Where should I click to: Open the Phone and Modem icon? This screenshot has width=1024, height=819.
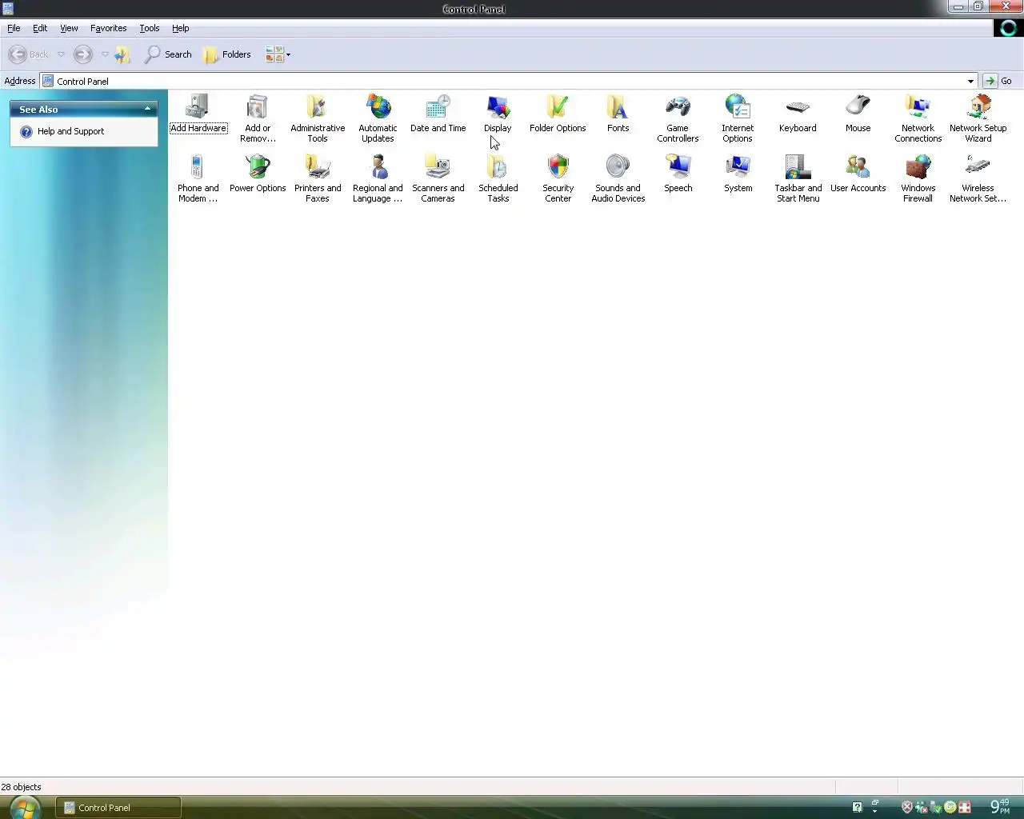[198, 166]
